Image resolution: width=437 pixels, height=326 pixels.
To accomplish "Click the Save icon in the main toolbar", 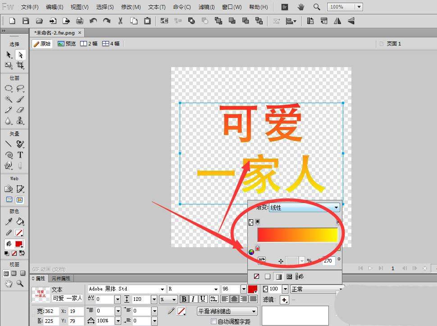I will [26, 21].
